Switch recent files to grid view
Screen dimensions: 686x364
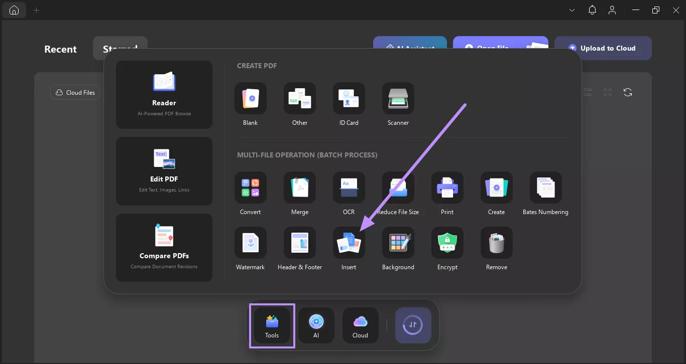(608, 92)
